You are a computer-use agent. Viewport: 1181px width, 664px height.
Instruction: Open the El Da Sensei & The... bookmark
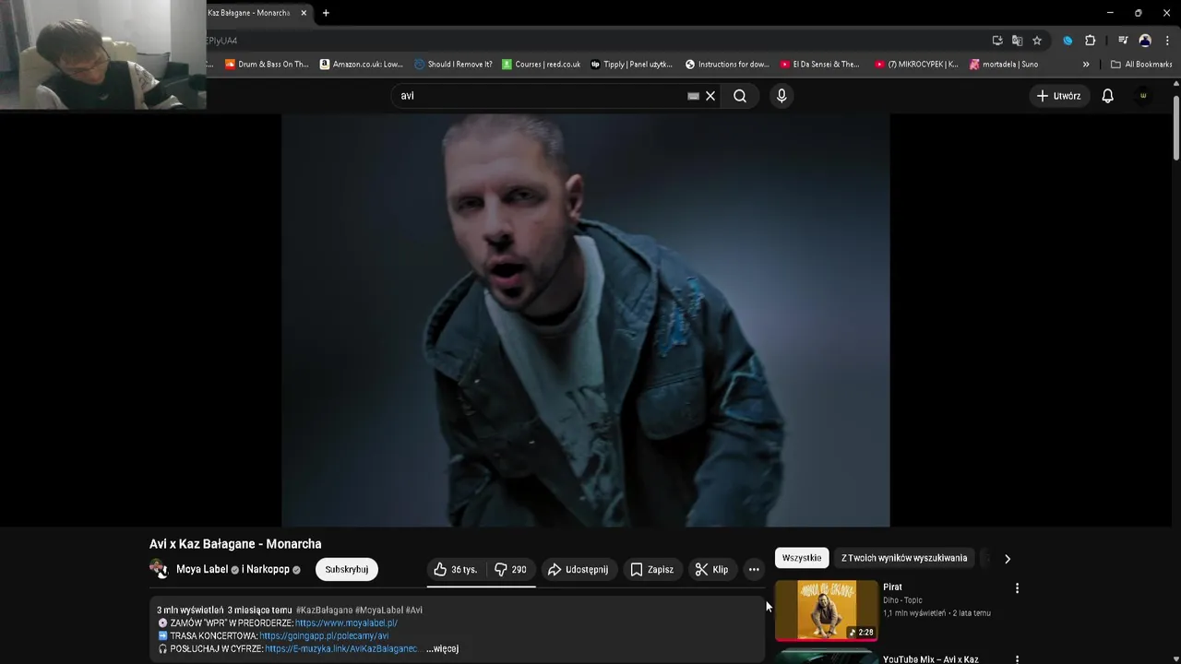[819, 65]
